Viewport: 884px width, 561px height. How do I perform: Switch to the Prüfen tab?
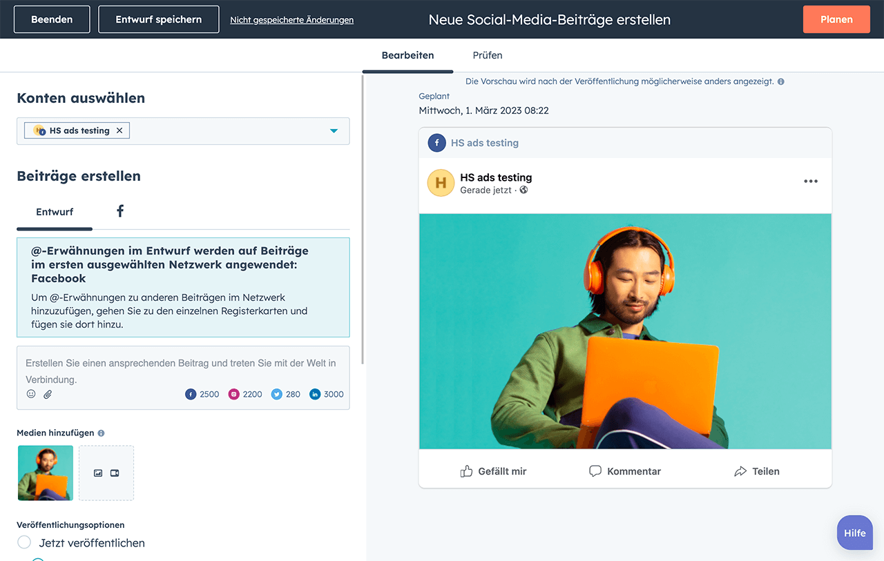coord(487,55)
